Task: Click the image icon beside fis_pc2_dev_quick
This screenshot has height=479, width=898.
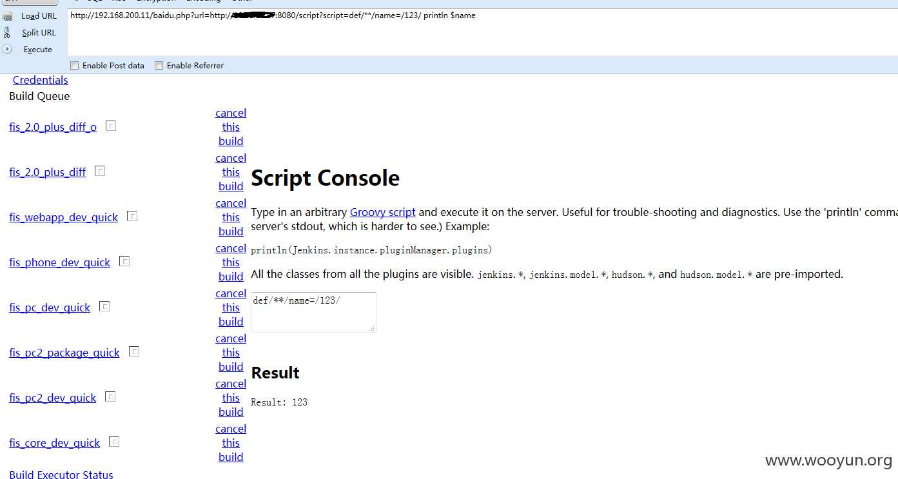Action: tap(110, 396)
